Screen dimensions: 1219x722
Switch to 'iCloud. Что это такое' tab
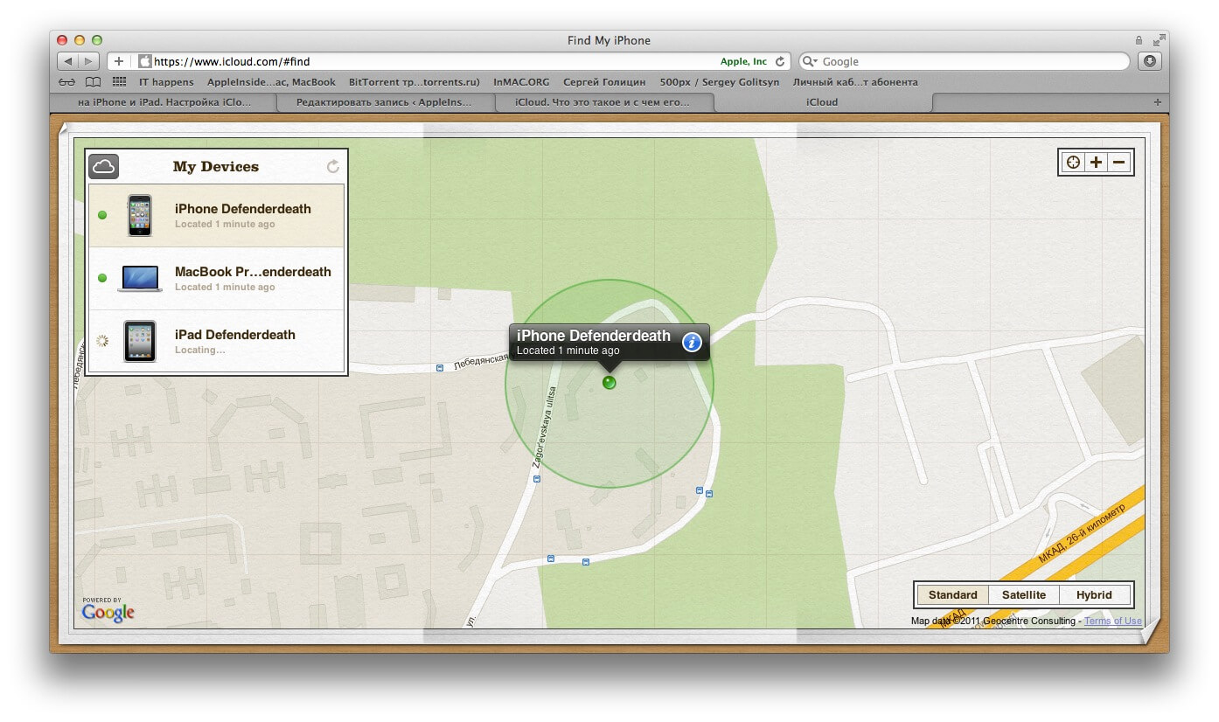point(603,102)
